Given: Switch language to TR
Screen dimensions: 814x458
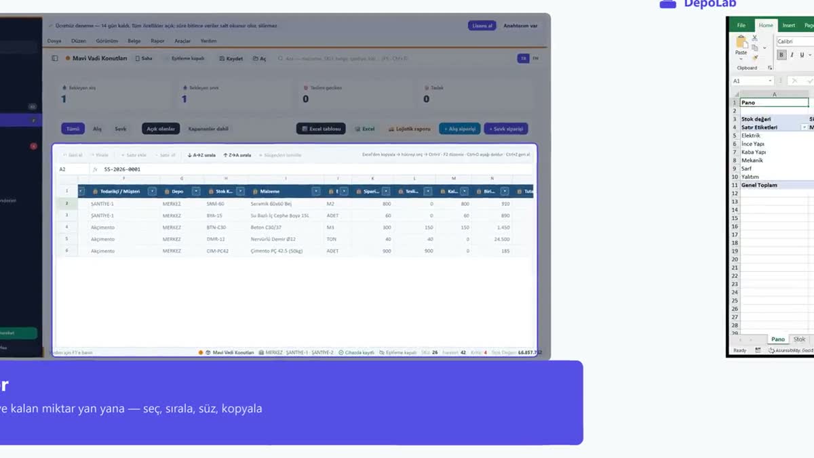Looking at the screenshot, I should (523, 58).
